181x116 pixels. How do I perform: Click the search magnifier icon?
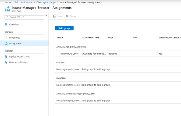[x=7, y=17]
